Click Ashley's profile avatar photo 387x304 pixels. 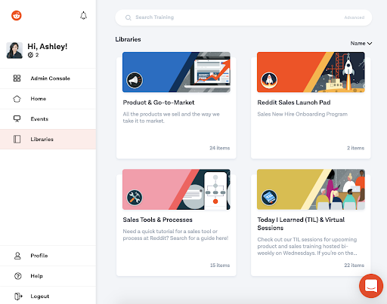14,51
